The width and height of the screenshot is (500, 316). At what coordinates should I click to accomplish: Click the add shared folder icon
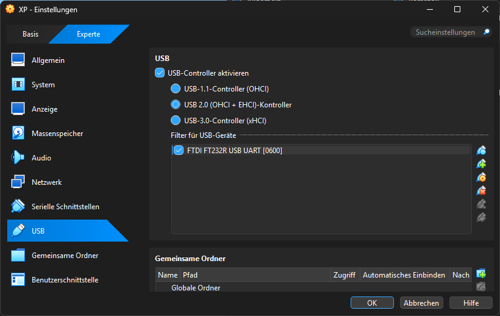[x=481, y=274]
